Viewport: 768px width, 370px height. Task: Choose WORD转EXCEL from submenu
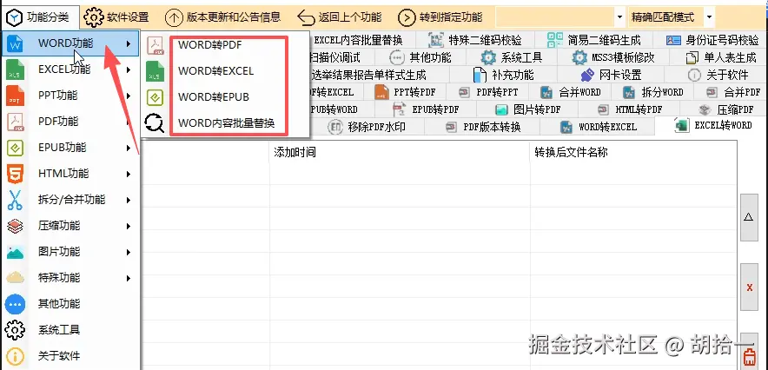(x=216, y=71)
